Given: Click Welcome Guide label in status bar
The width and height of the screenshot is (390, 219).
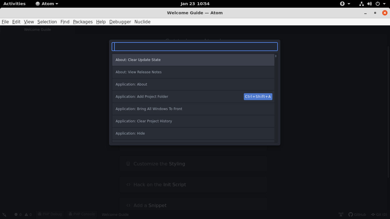Looking at the screenshot, I should point(115,214).
